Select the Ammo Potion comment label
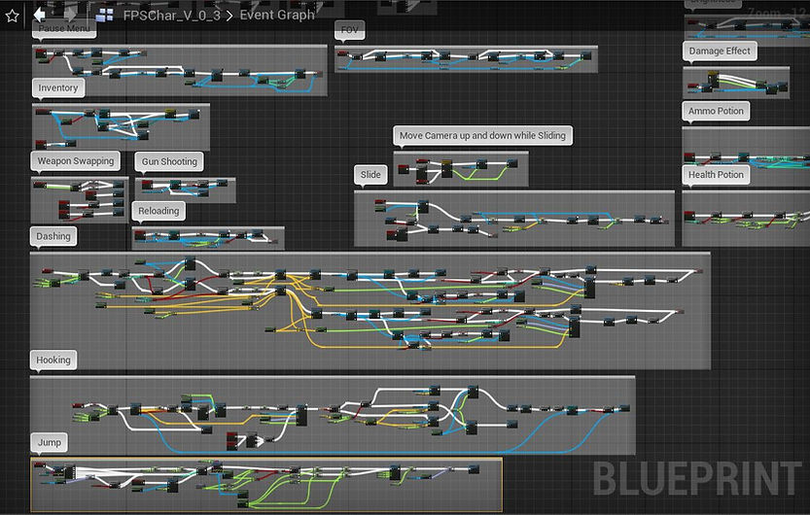The image size is (810, 515). pos(716,111)
